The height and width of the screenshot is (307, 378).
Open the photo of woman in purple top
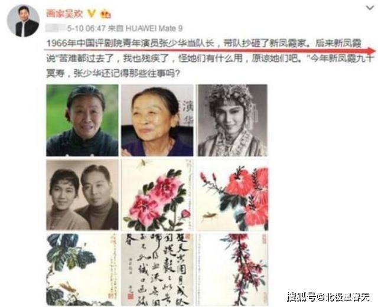click(x=157, y=120)
